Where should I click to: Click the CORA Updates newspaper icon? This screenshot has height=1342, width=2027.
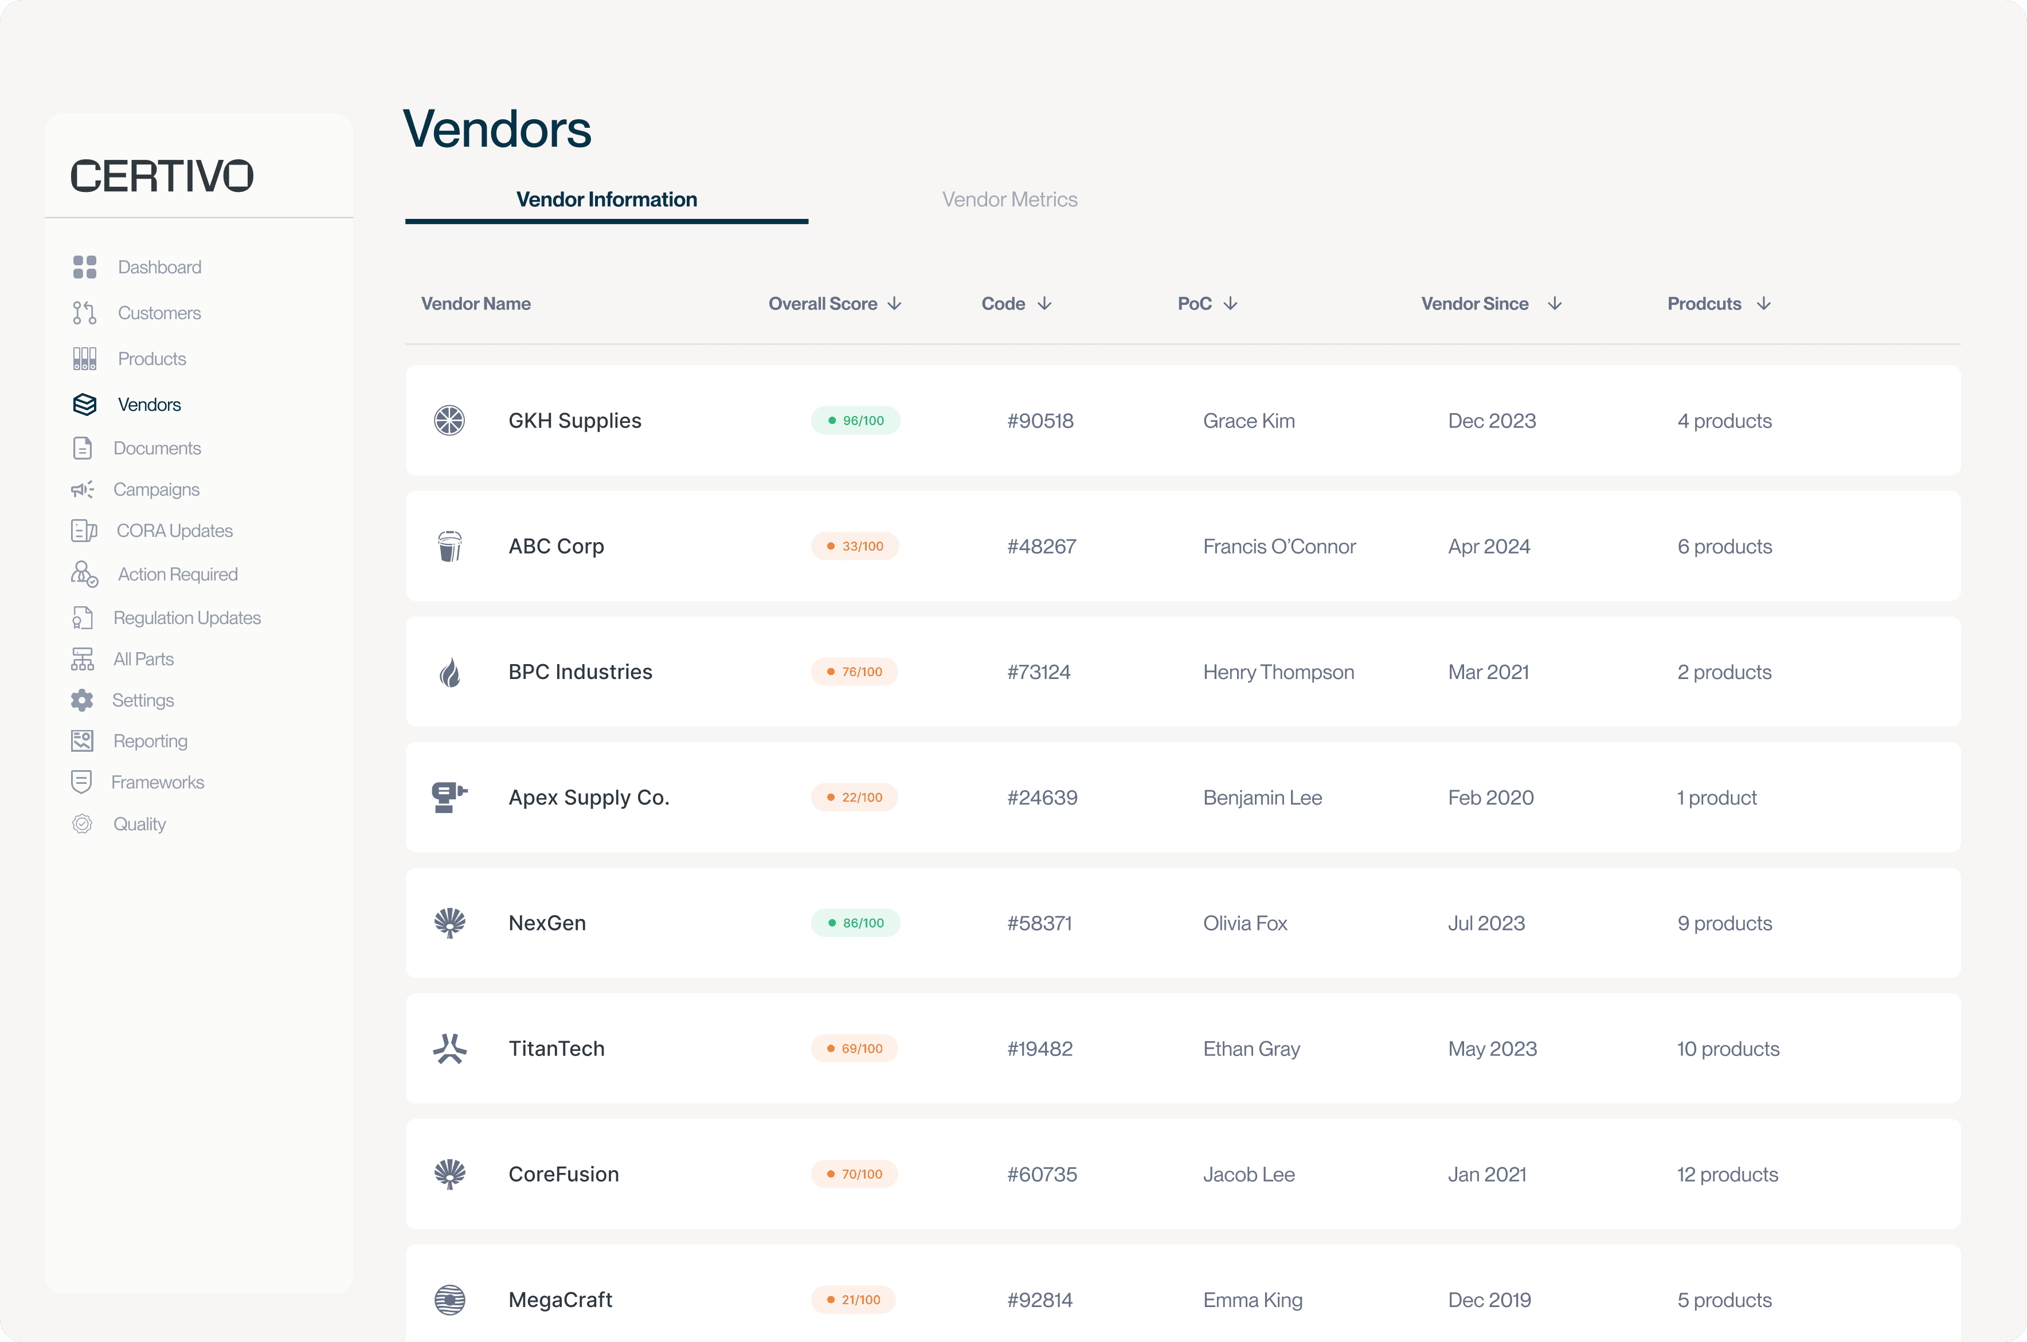click(x=83, y=531)
